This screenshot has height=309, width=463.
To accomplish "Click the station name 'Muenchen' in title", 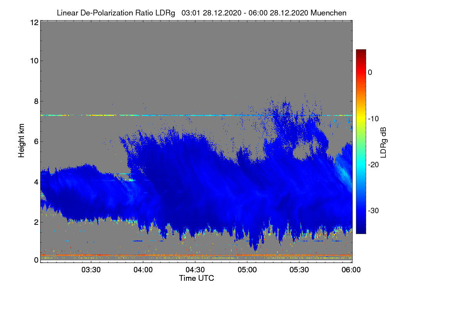I will tap(328, 13).
